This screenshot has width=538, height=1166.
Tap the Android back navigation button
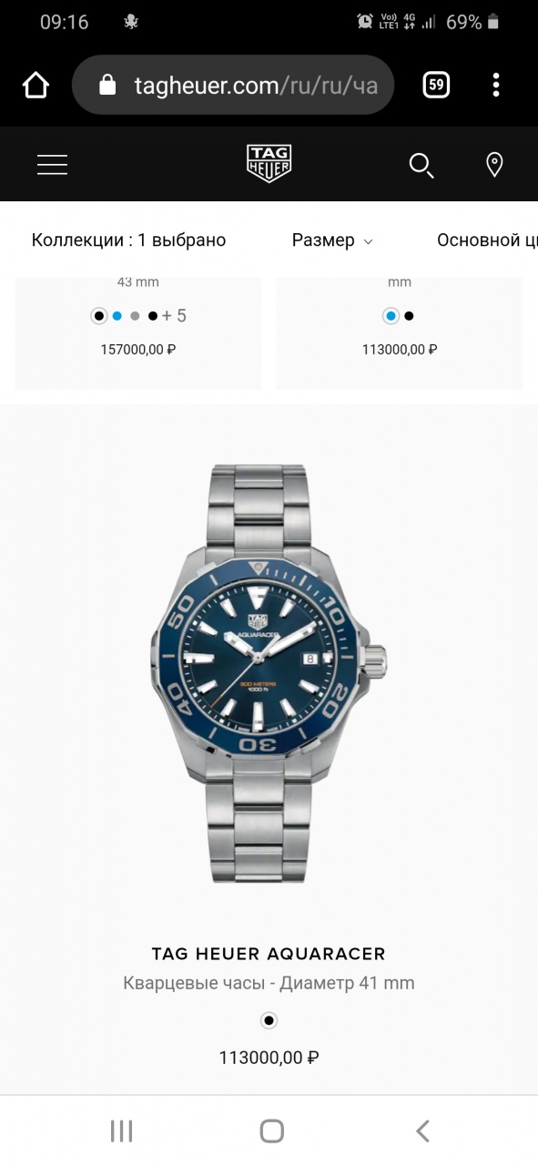pos(422,1131)
